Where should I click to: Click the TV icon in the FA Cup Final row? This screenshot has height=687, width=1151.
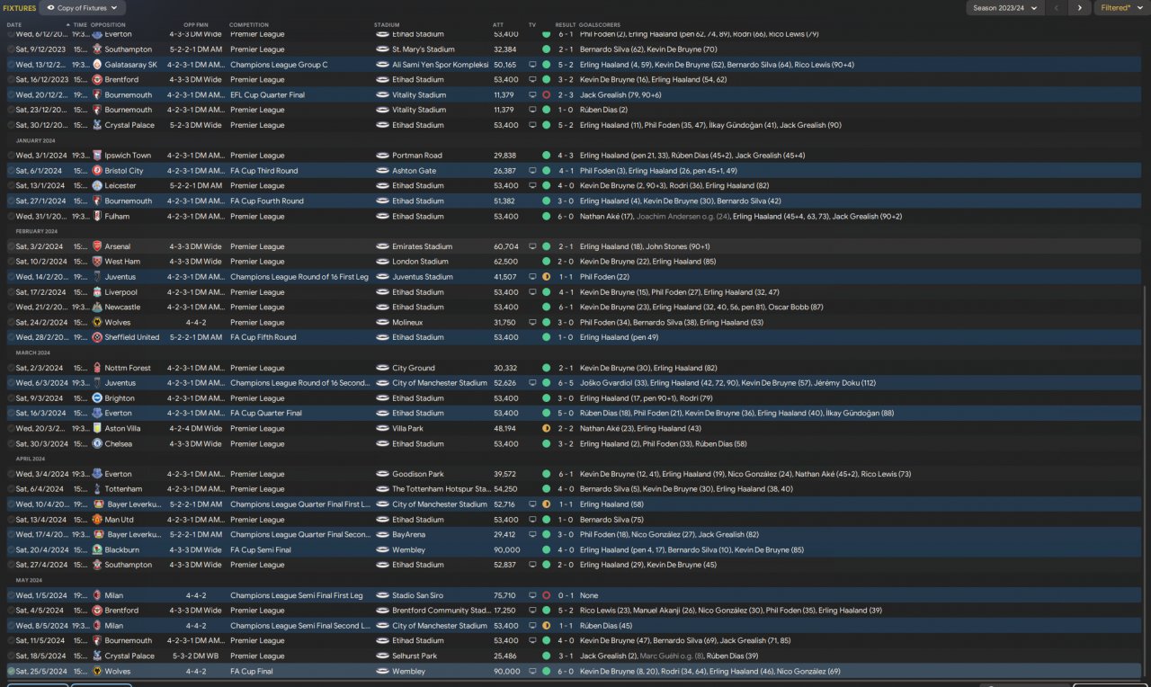(x=532, y=672)
